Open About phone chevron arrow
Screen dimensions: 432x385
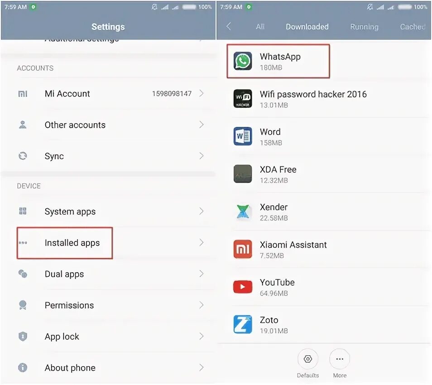coord(202,367)
